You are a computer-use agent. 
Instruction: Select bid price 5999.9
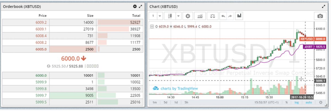point(41,82)
